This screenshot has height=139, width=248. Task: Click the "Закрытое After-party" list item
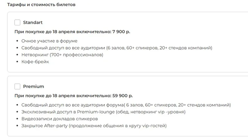tap(94, 126)
